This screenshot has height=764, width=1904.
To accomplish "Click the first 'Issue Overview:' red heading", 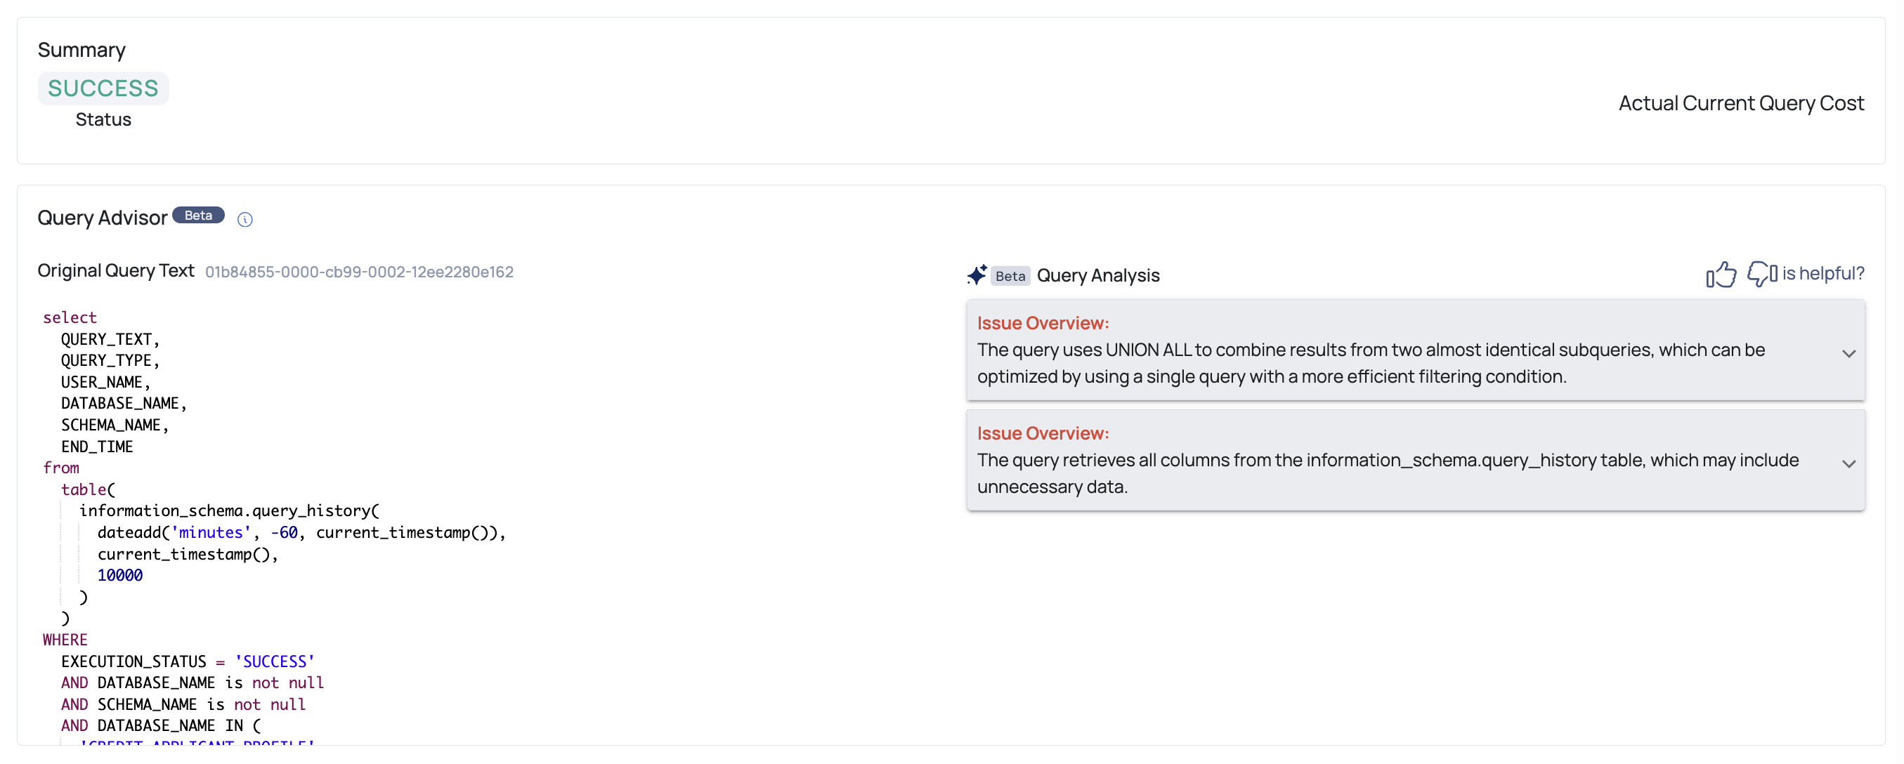I will (1043, 323).
